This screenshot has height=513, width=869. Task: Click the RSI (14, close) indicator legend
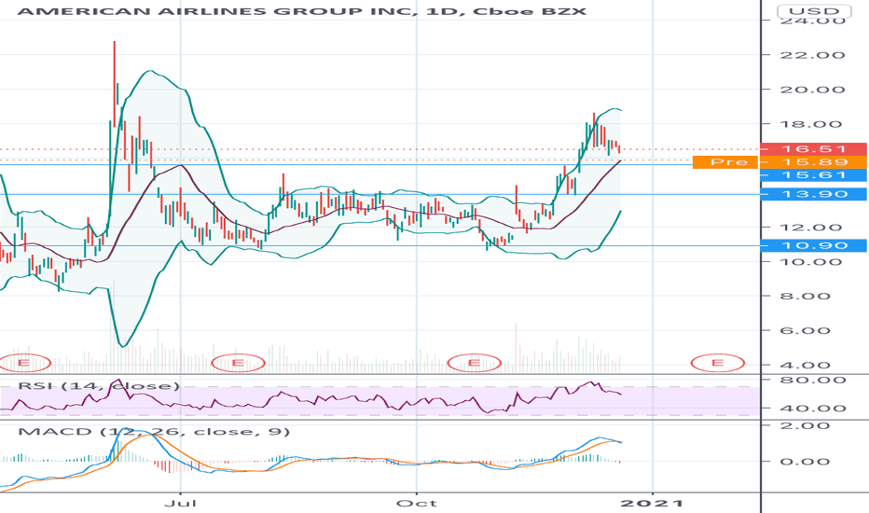coord(99,386)
